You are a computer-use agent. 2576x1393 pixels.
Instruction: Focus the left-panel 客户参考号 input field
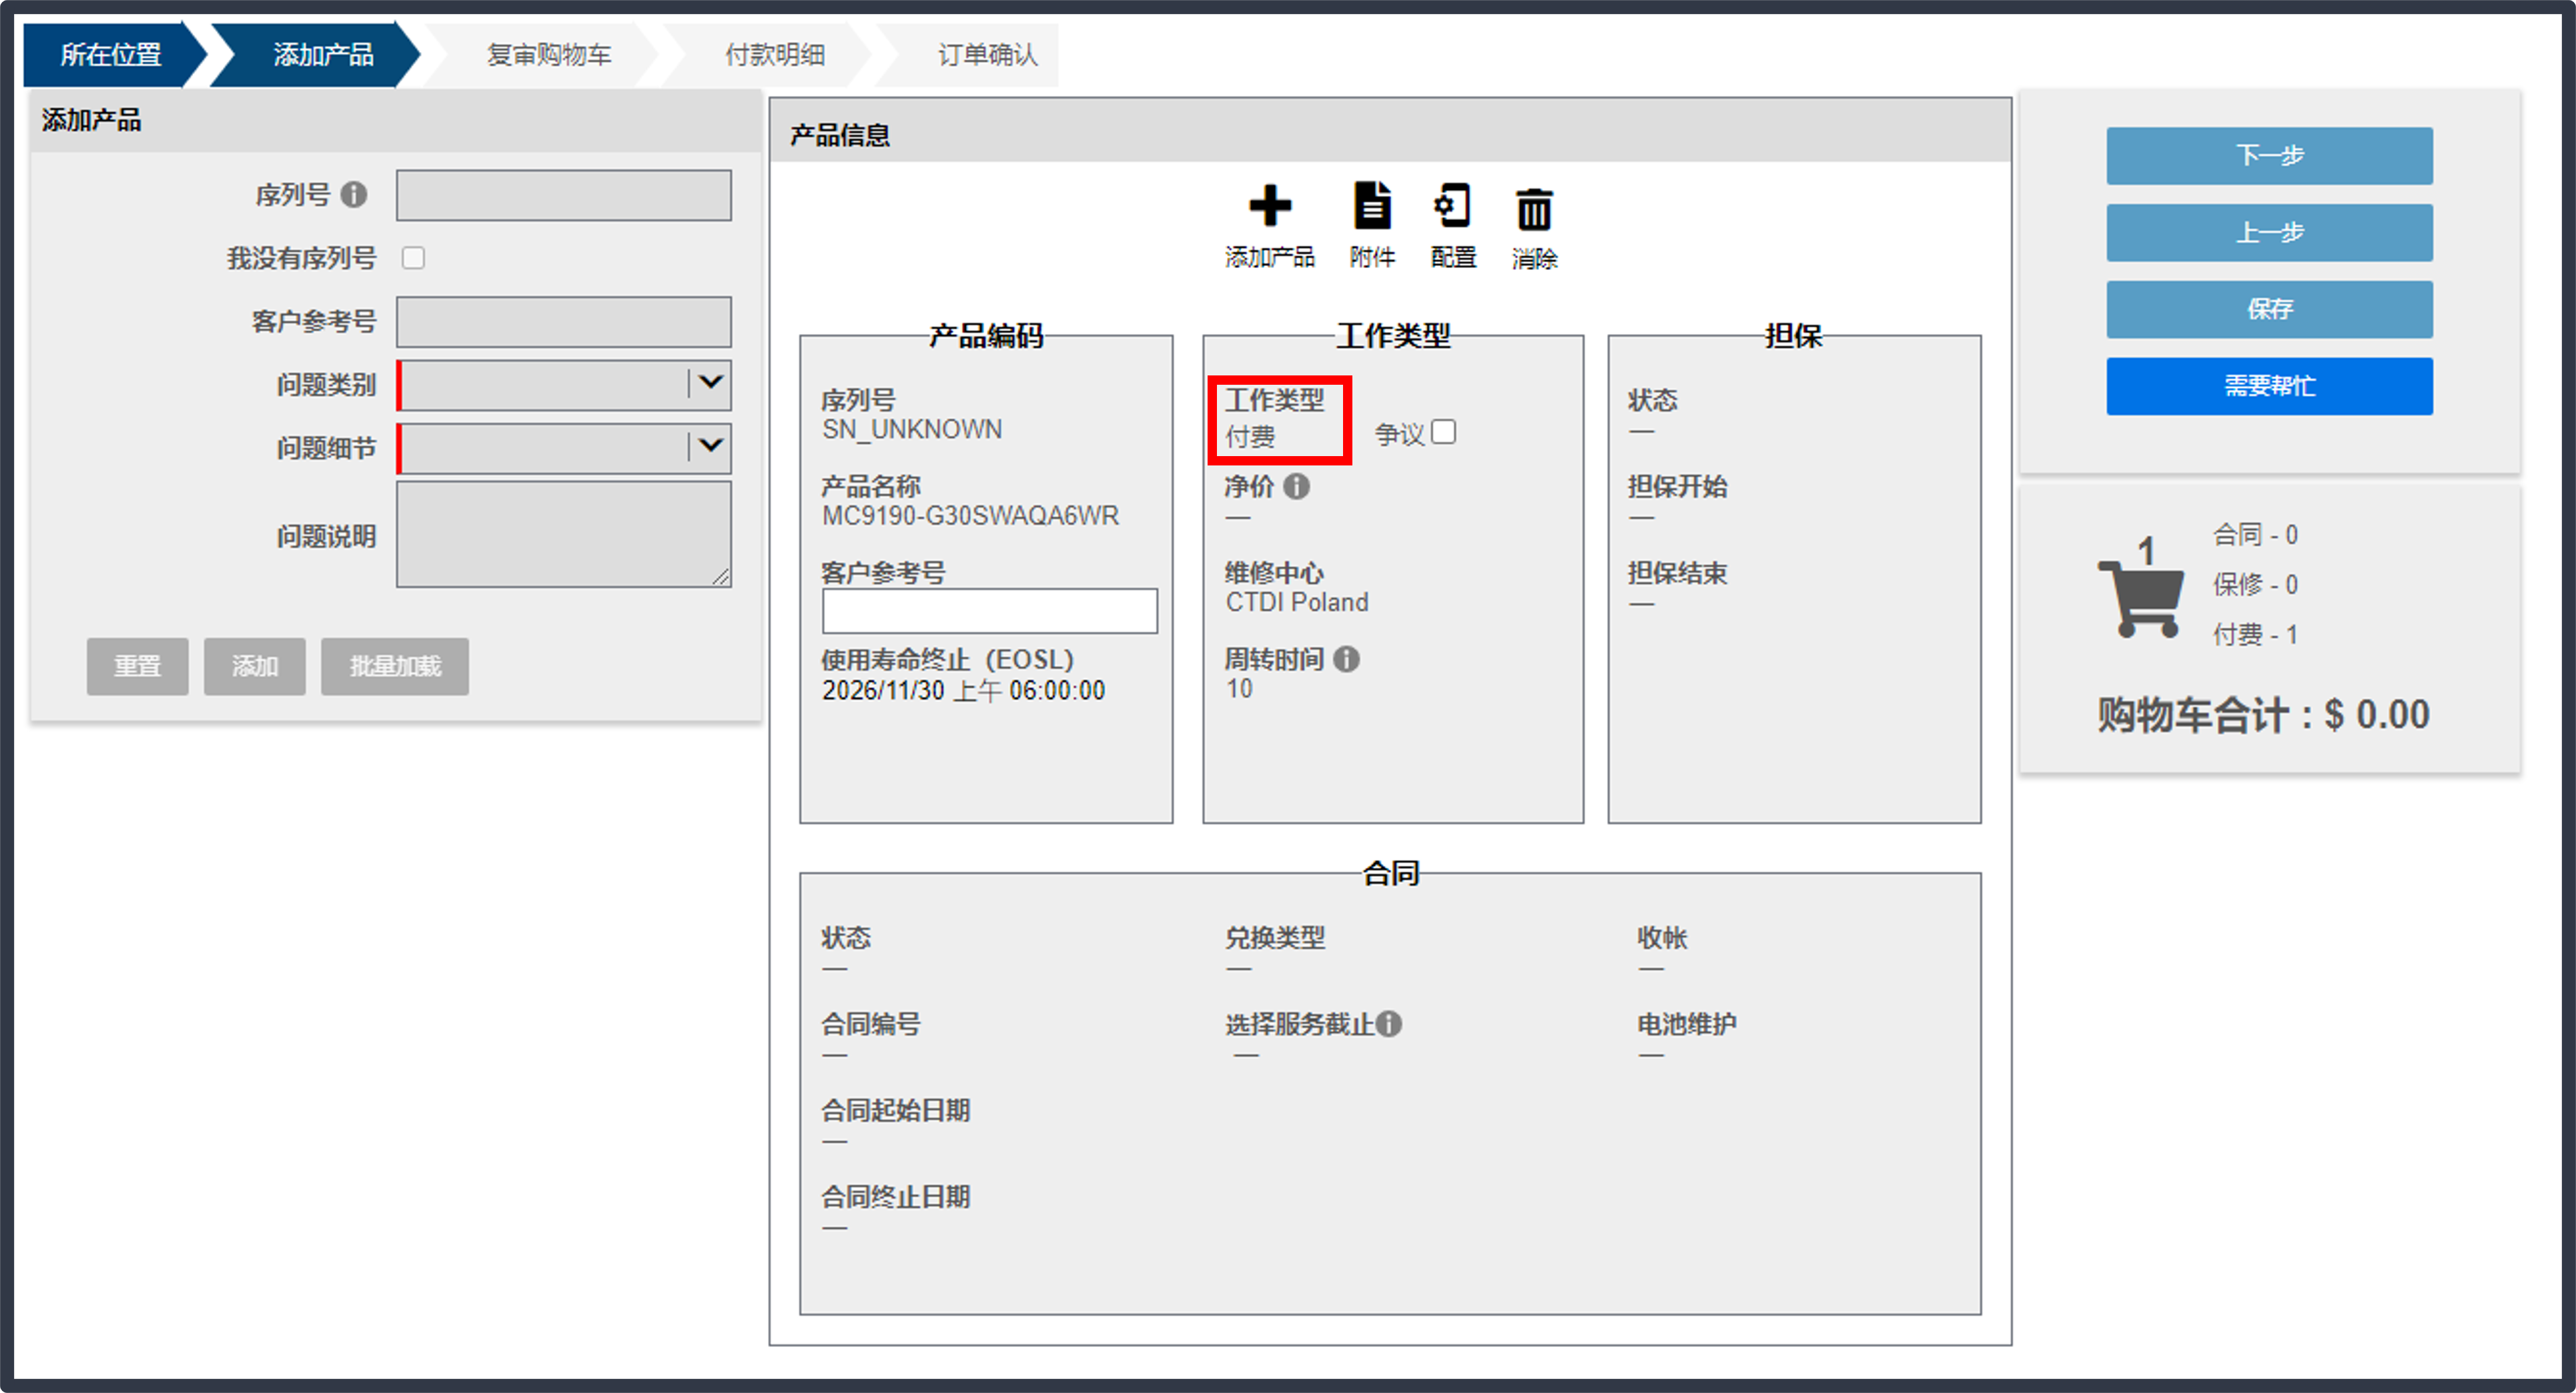coord(564,322)
